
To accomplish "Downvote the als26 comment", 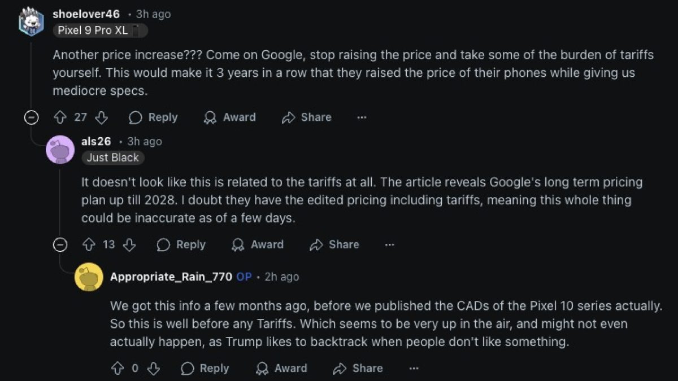I will click(x=129, y=244).
